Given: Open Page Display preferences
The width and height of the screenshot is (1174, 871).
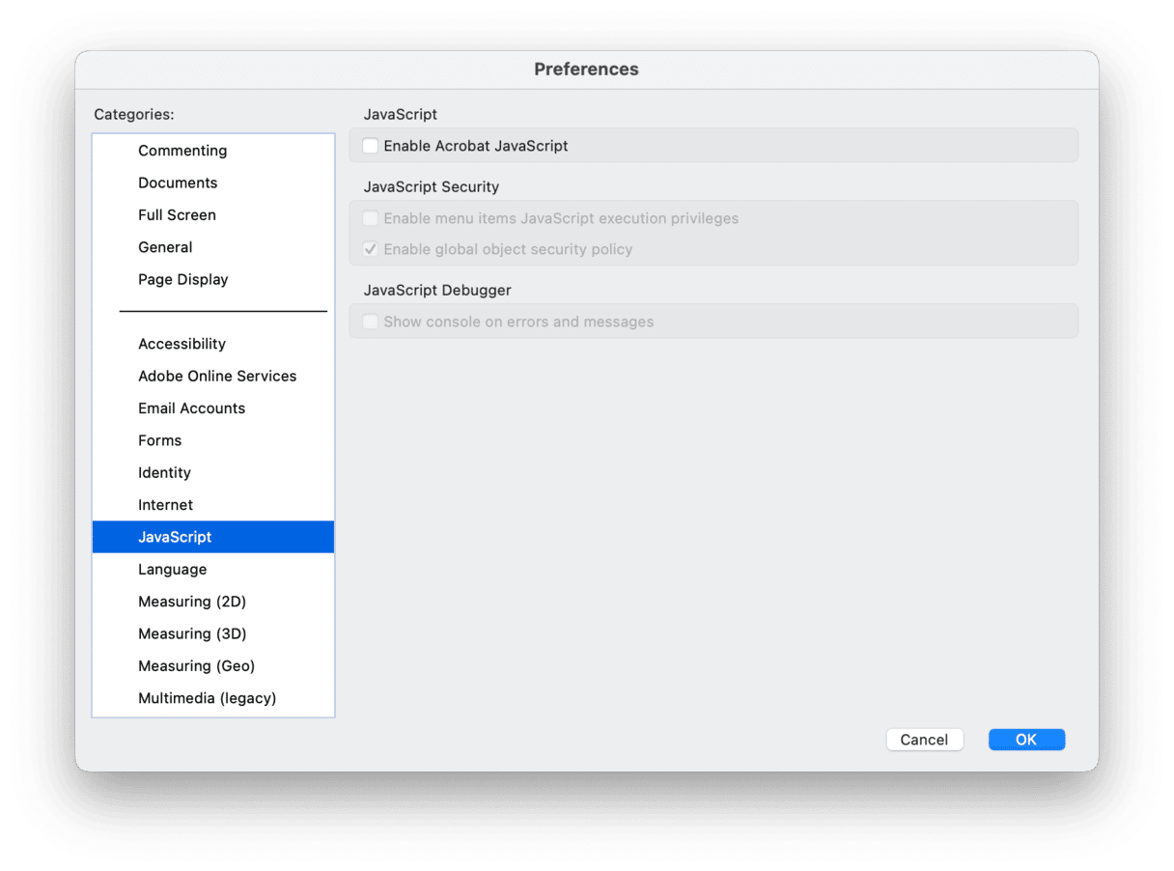Looking at the screenshot, I should [x=183, y=280].
